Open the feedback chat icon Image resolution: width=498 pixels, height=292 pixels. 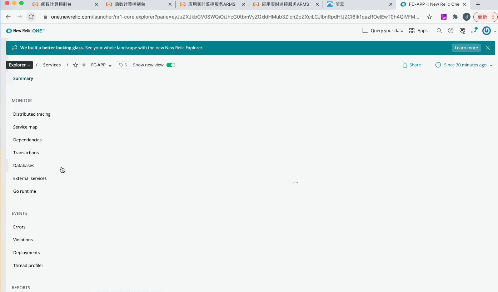462,31
